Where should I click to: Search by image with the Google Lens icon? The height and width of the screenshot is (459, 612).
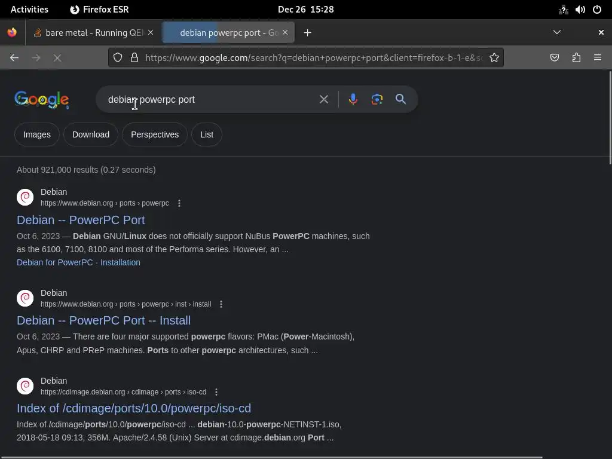click(x=377, y=99)
